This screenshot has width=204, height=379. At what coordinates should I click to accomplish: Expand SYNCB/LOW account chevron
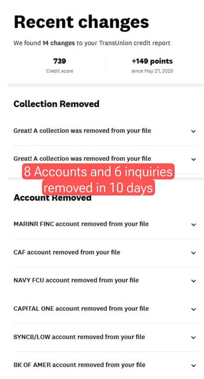(193, 337)
